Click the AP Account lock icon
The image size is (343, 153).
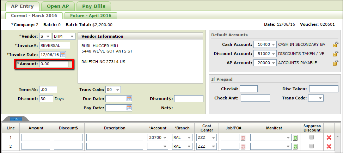[335, 63]
